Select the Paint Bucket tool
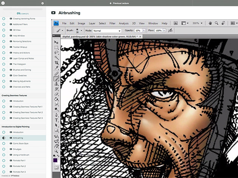Screen dimensions: 238x178 56,99
